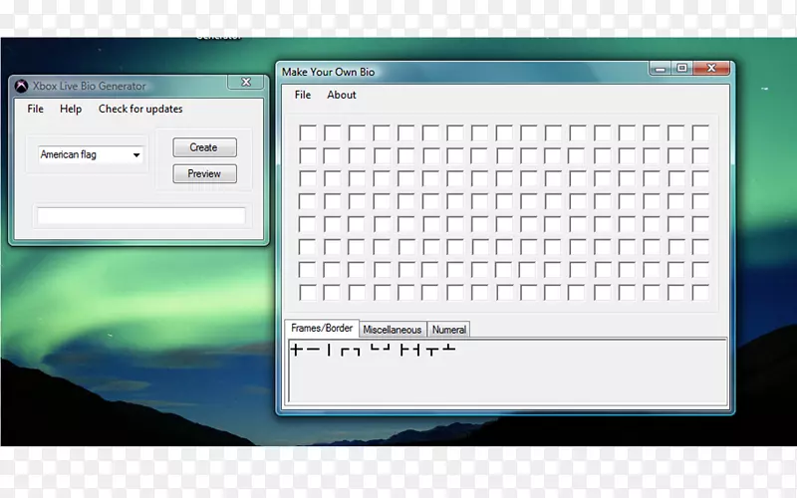
Task: Focus the output text field in Bio Generator
Action: tap(140, 215)
